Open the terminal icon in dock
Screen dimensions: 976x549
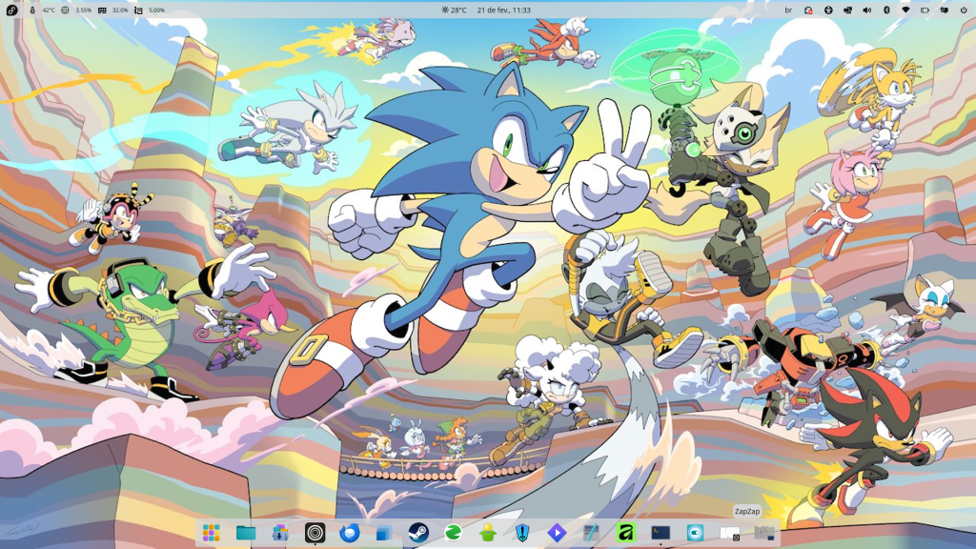pyautogui.click(x=661, y=533)
